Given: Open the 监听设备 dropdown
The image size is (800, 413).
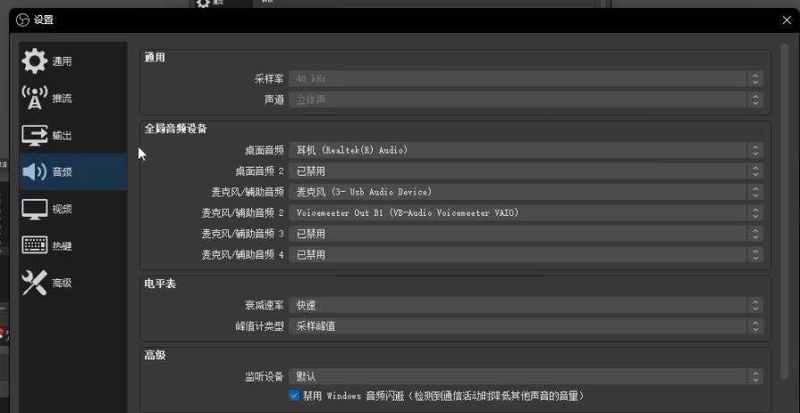Looking at the screenshot, I should click(526, 376).
